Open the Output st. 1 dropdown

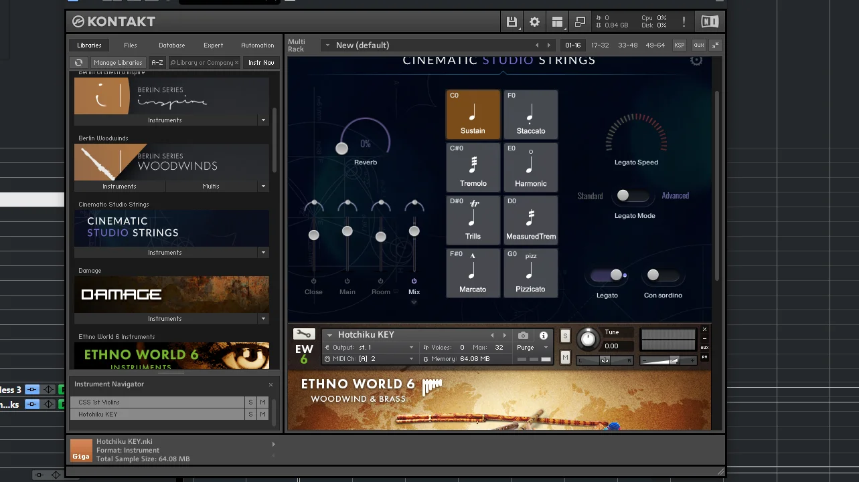coord(370,348)
